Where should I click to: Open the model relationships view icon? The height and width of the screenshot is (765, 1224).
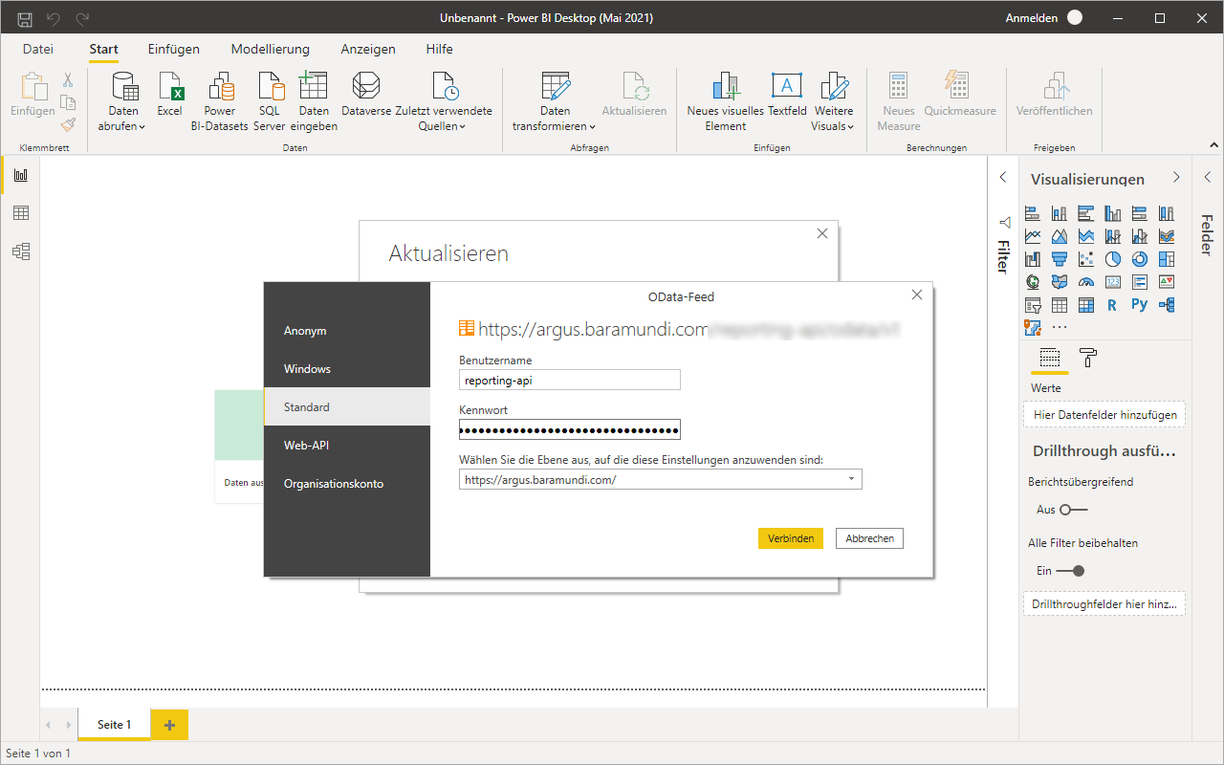pos(21,251)
